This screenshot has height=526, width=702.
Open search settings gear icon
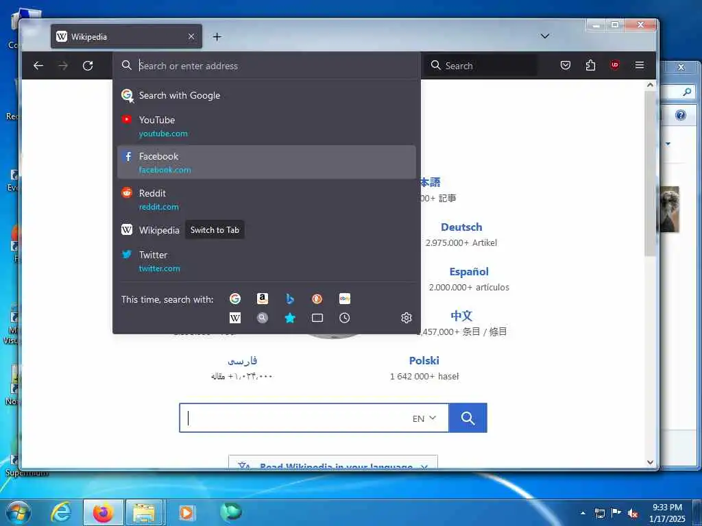point(406,318)
